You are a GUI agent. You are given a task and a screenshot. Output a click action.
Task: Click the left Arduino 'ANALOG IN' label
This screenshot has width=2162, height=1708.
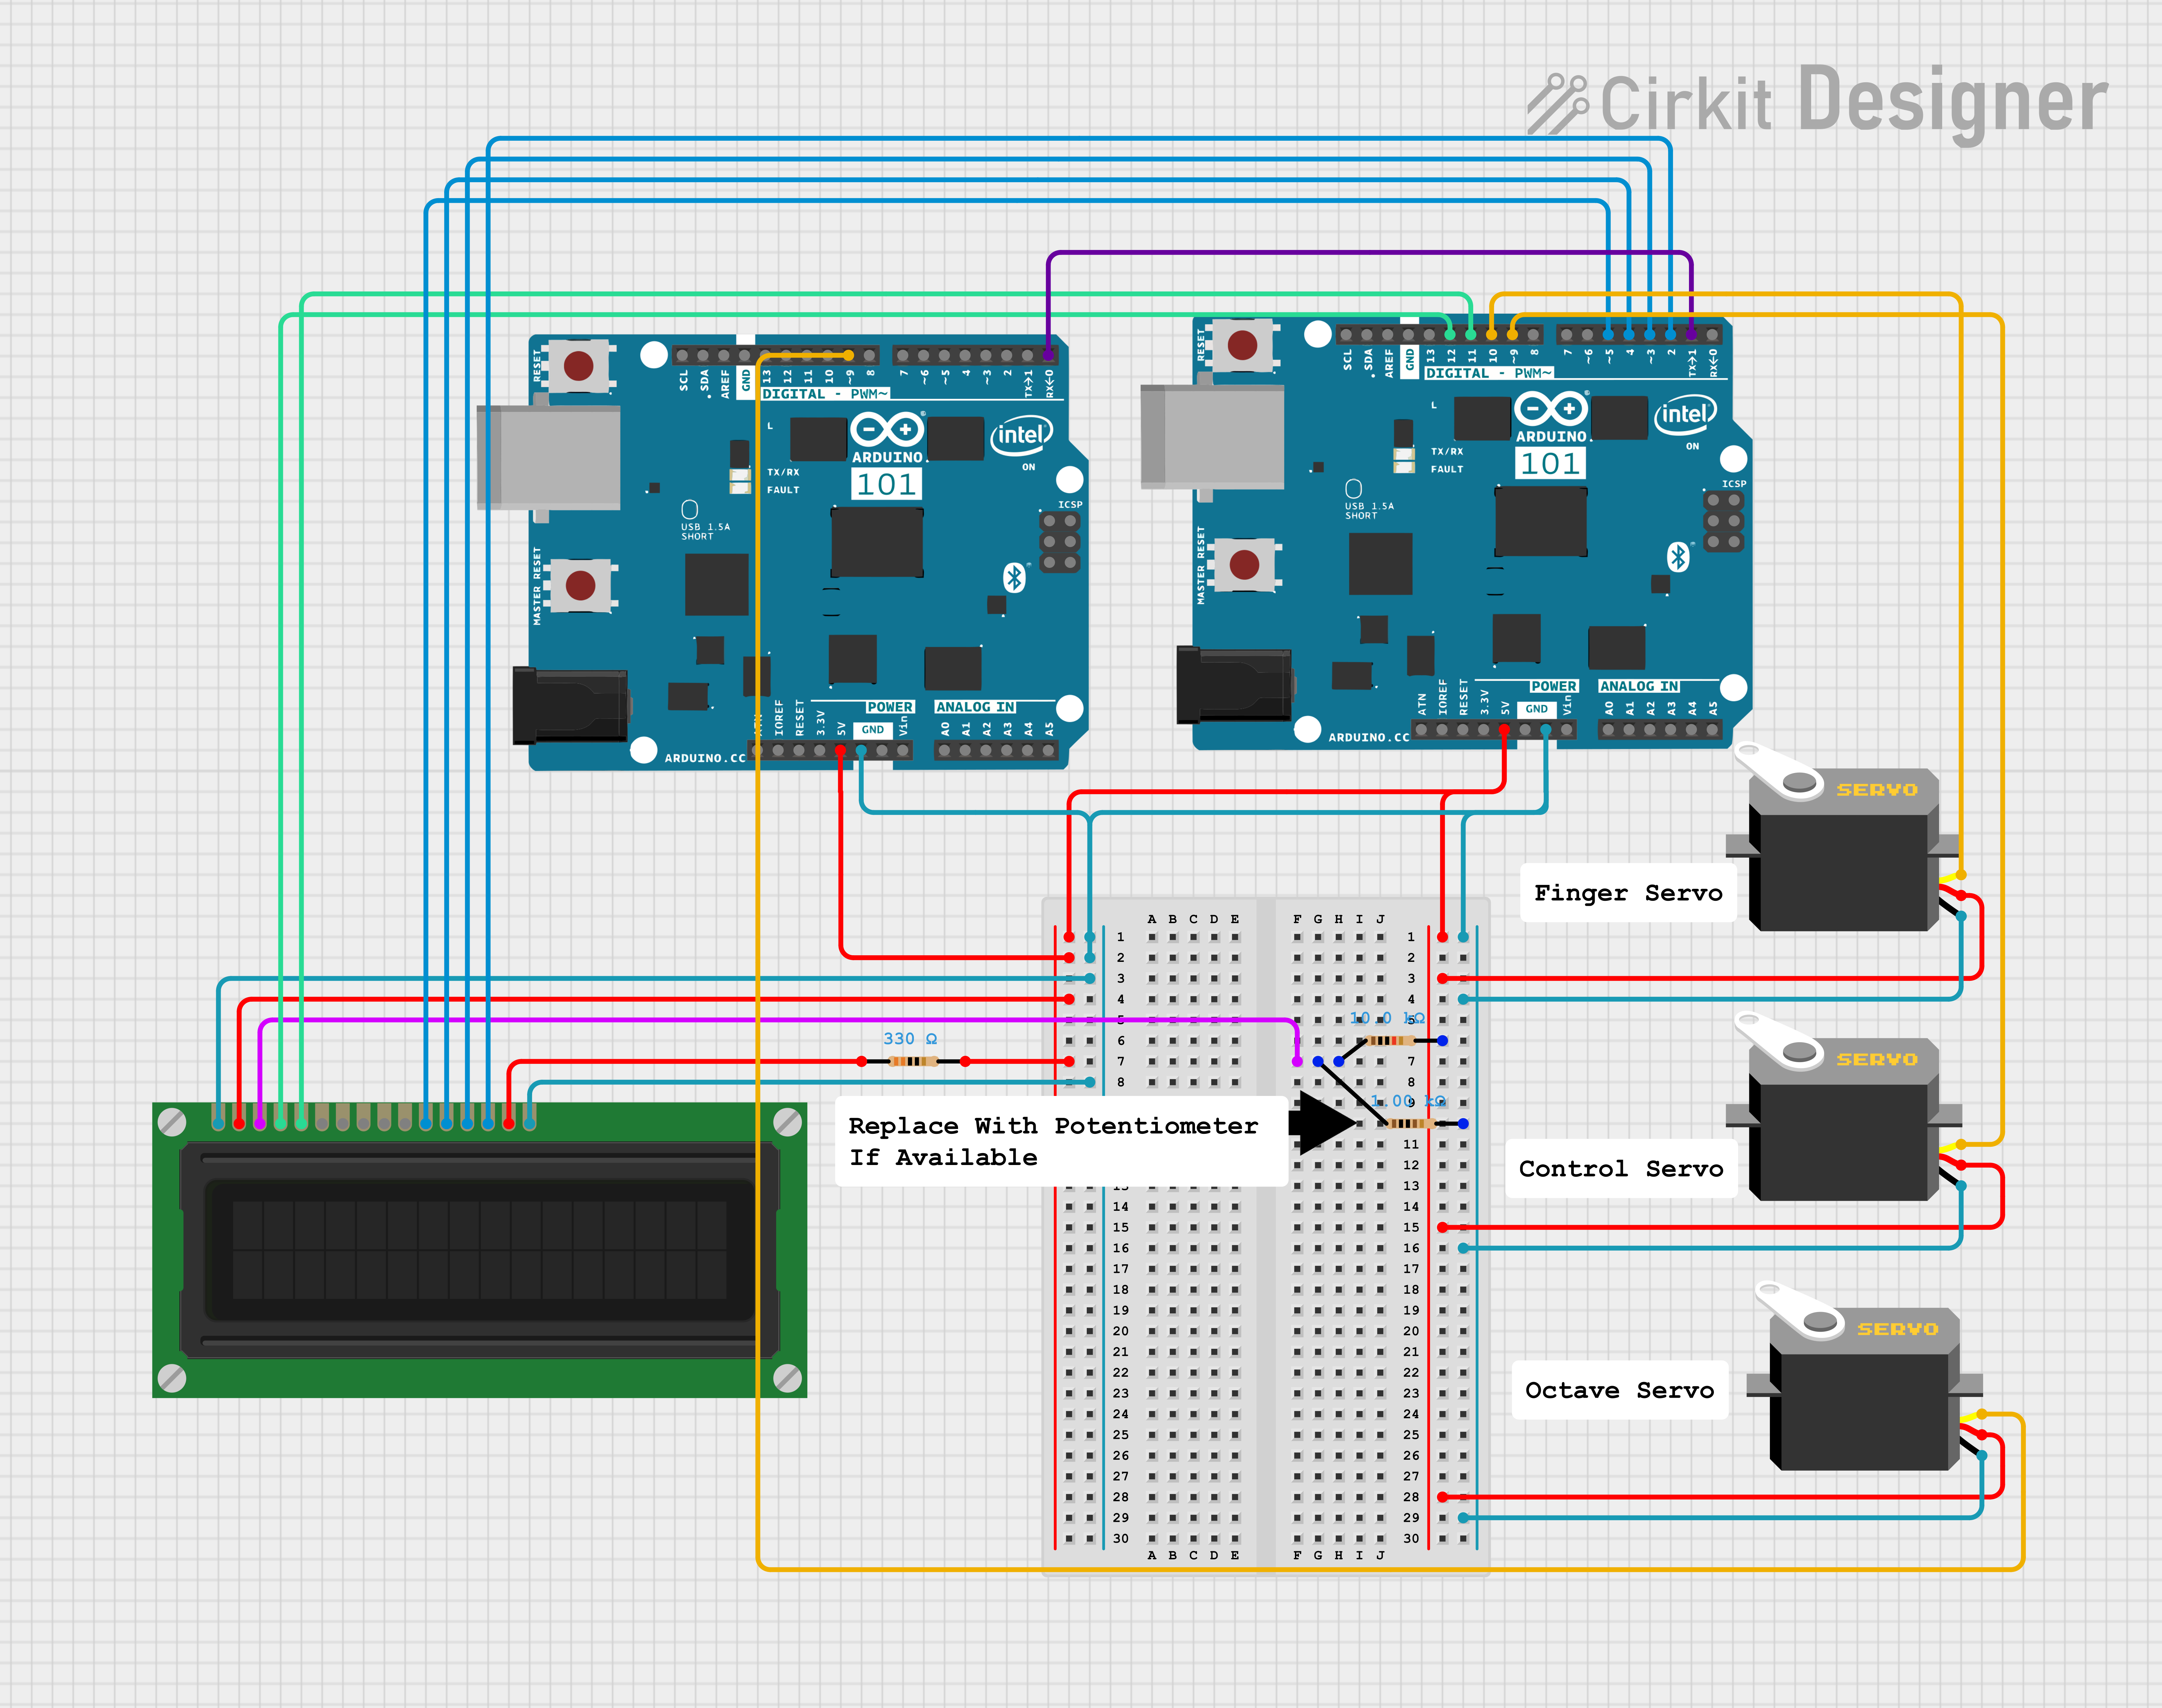pos(975,707)
